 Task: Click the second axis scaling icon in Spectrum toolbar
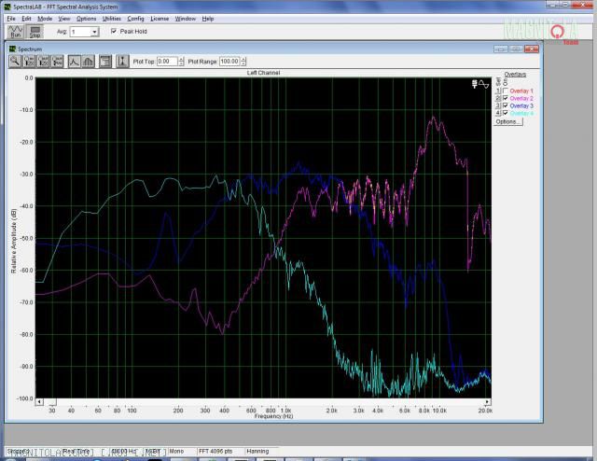coord(43,62)
